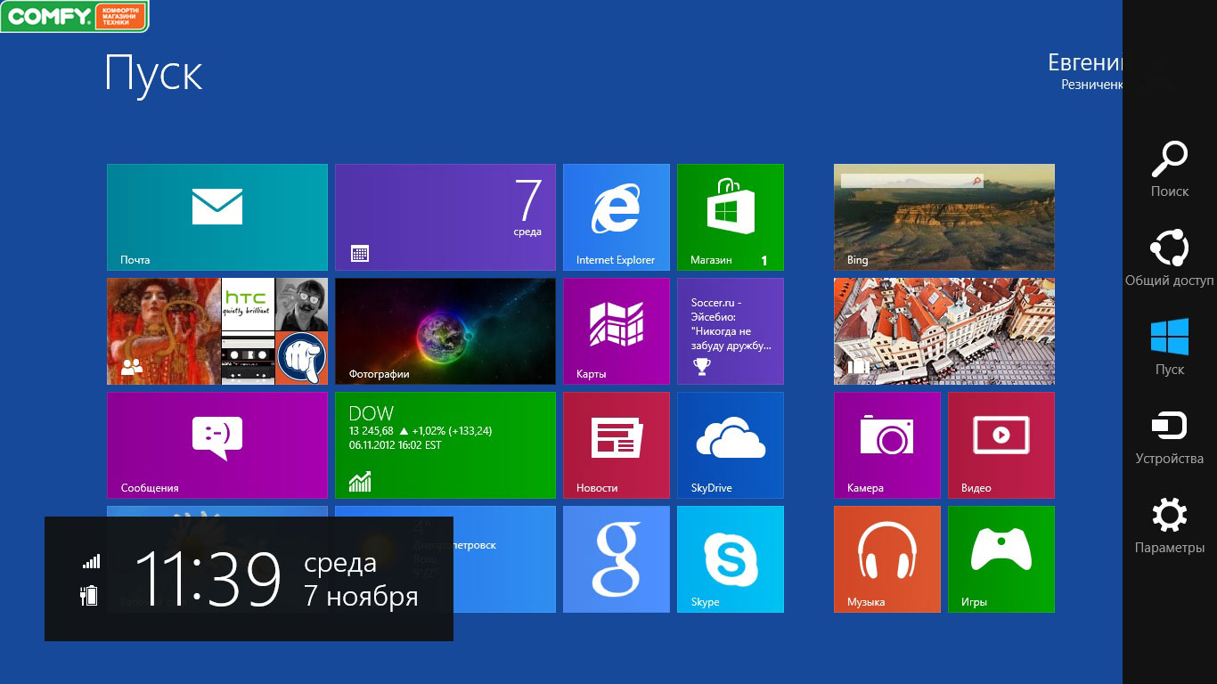Click the battery status icon
This screenshot has width=1217, height=684.
click(x=89, y=595)
